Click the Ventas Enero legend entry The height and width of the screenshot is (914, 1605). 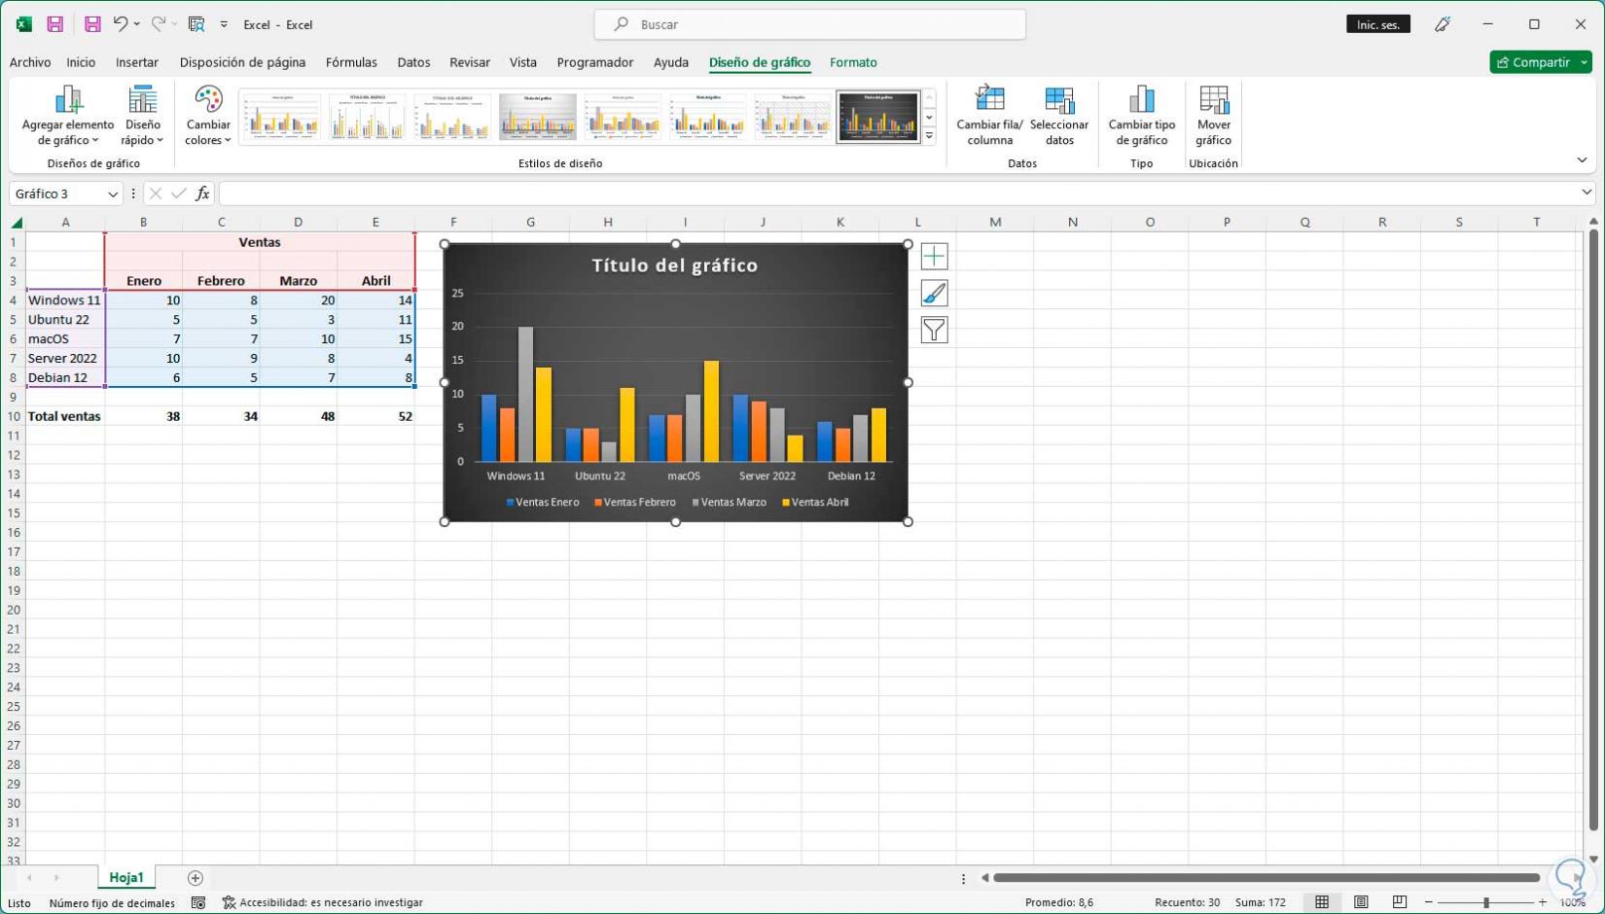pyautogui.click(x=543, y=503)
